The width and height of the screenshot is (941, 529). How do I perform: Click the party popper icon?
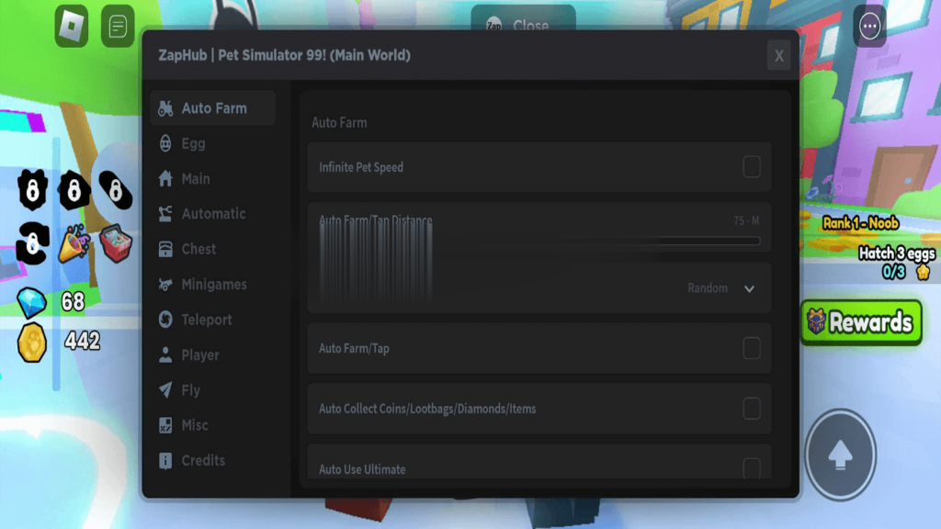(x=74, y=244)
